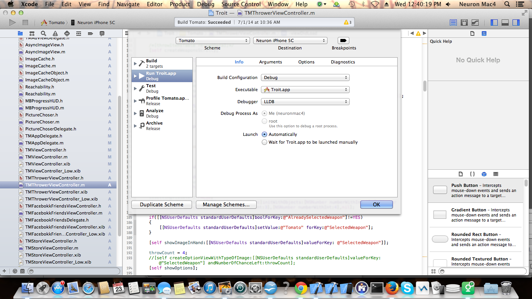Toggle the Debug area visibility
532x299 pixels.
click(x=505, y=23)
